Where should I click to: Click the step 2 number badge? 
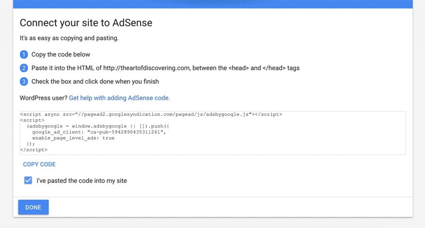24,68
